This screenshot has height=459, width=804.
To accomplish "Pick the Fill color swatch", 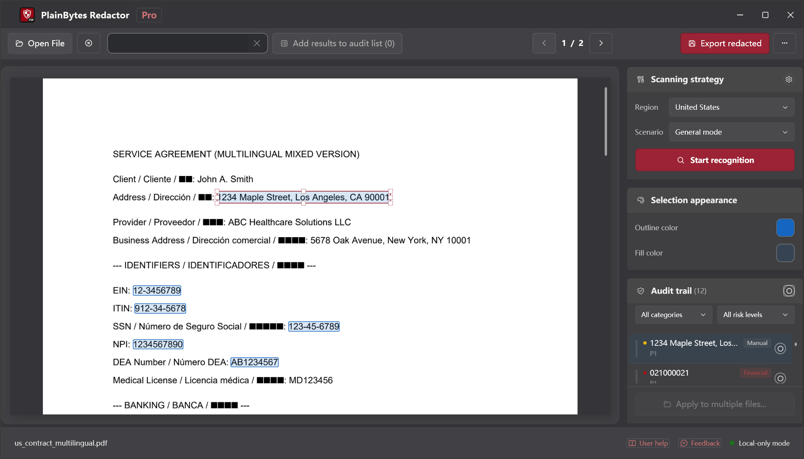I will point(785,253).
